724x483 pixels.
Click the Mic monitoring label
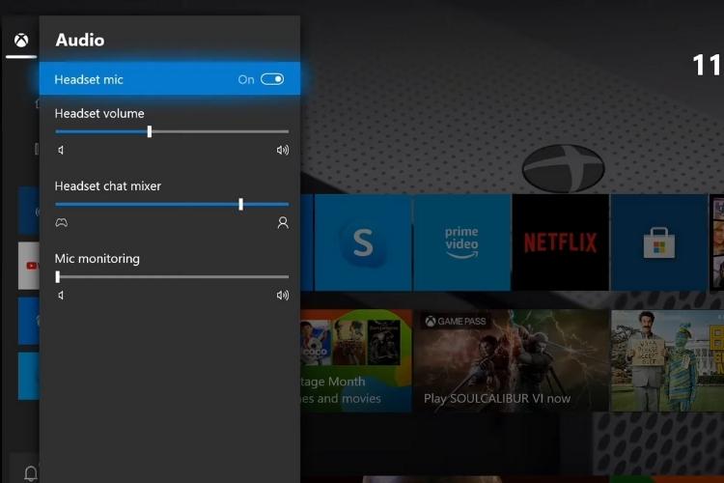(x=97, y=259)
